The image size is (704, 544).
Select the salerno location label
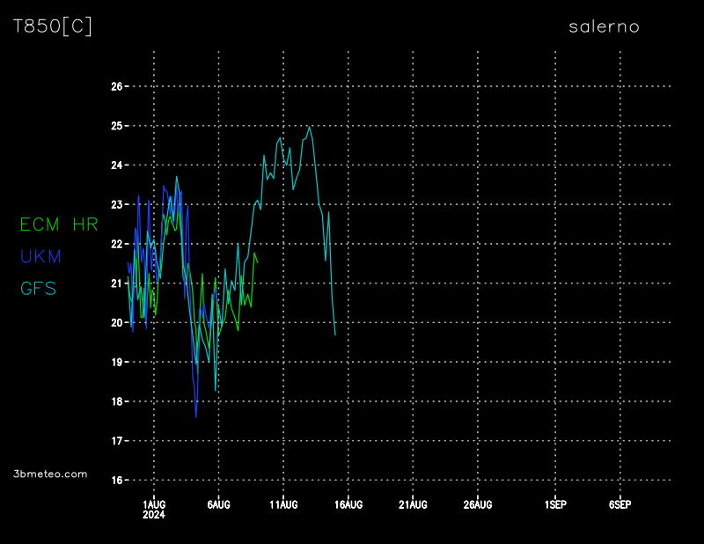604,26
